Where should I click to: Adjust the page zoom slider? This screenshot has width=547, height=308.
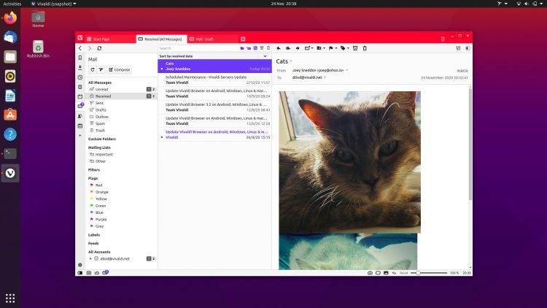pyautogui.click(x=429, y=273)
